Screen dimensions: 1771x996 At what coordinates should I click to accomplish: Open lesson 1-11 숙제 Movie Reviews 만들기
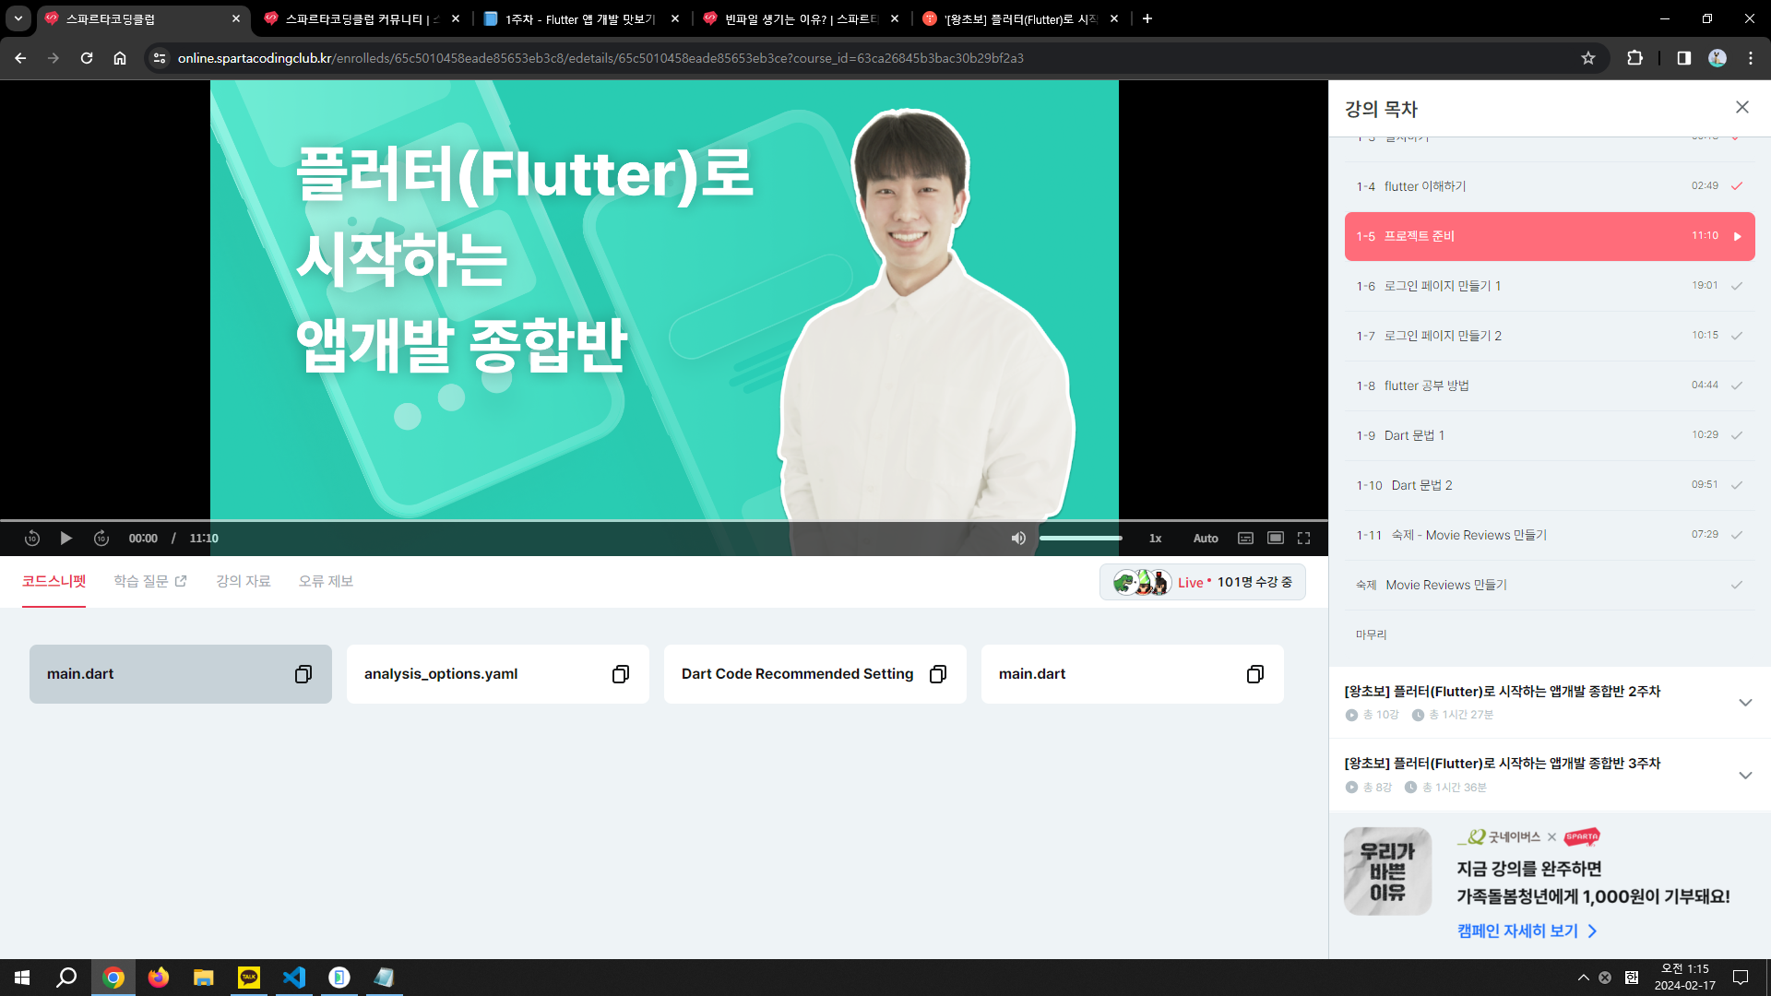1550,535
